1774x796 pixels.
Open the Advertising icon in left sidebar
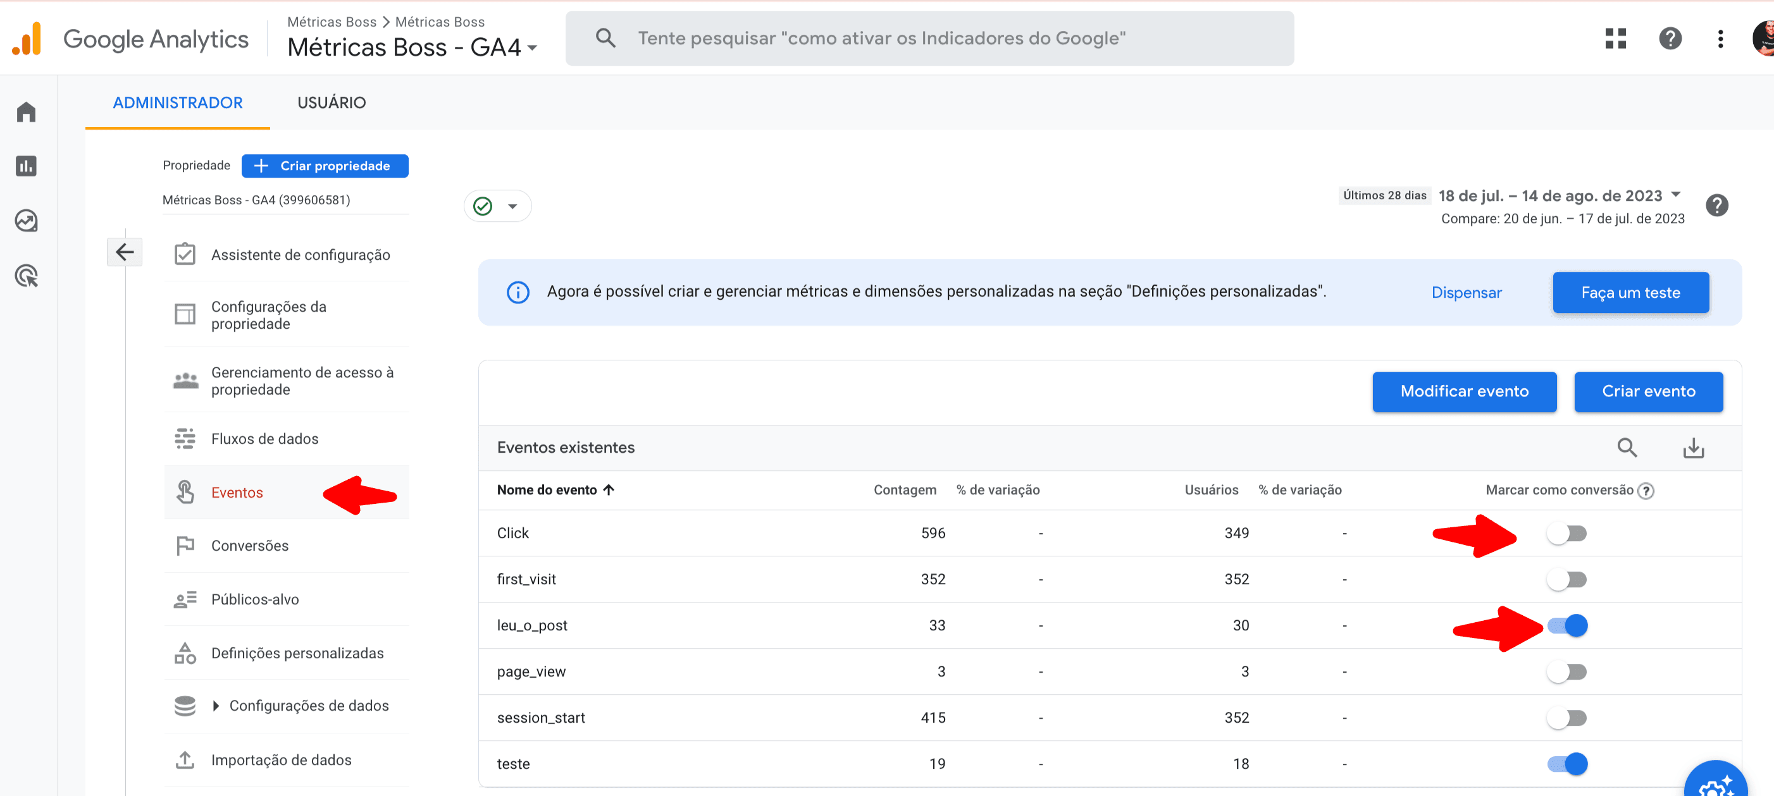tap(26, 276)
